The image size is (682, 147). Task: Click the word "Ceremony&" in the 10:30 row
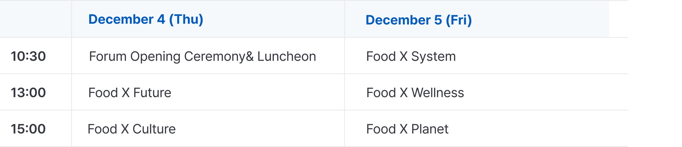tap(219, 57)
